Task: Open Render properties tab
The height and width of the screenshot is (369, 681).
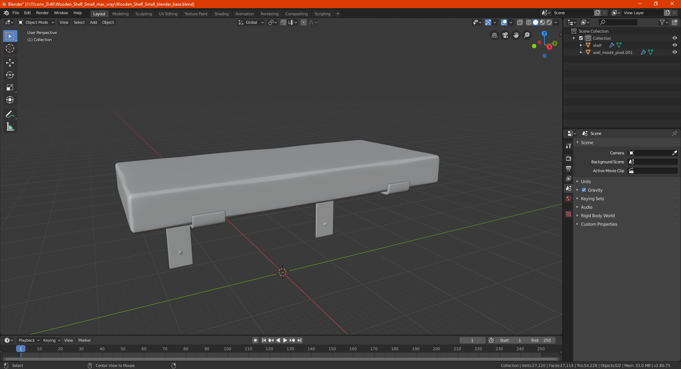Action: (569, 158)
